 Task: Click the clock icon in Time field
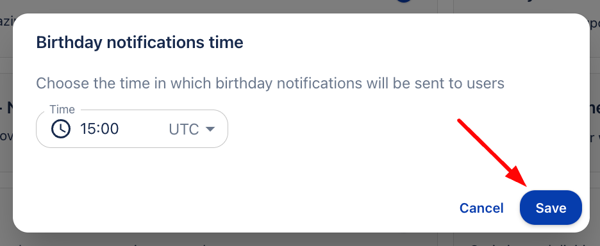61,129
